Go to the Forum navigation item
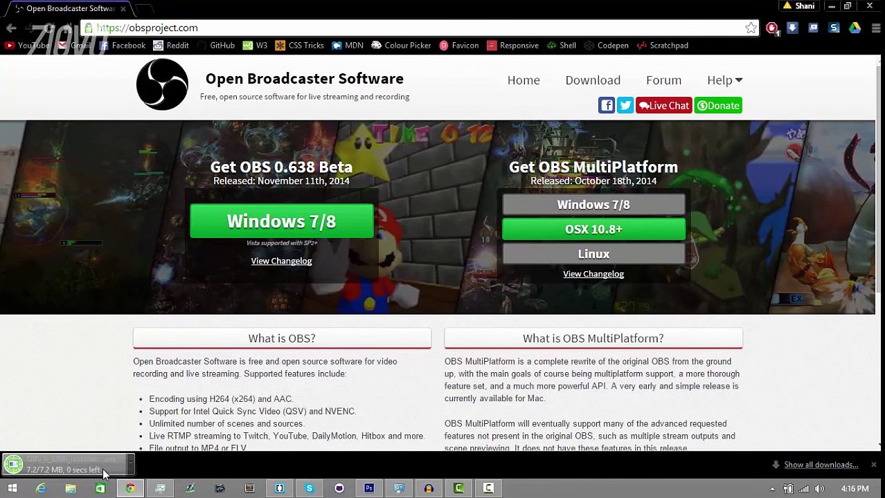Viewport: 885px width, 498px height. pos(663,80)
